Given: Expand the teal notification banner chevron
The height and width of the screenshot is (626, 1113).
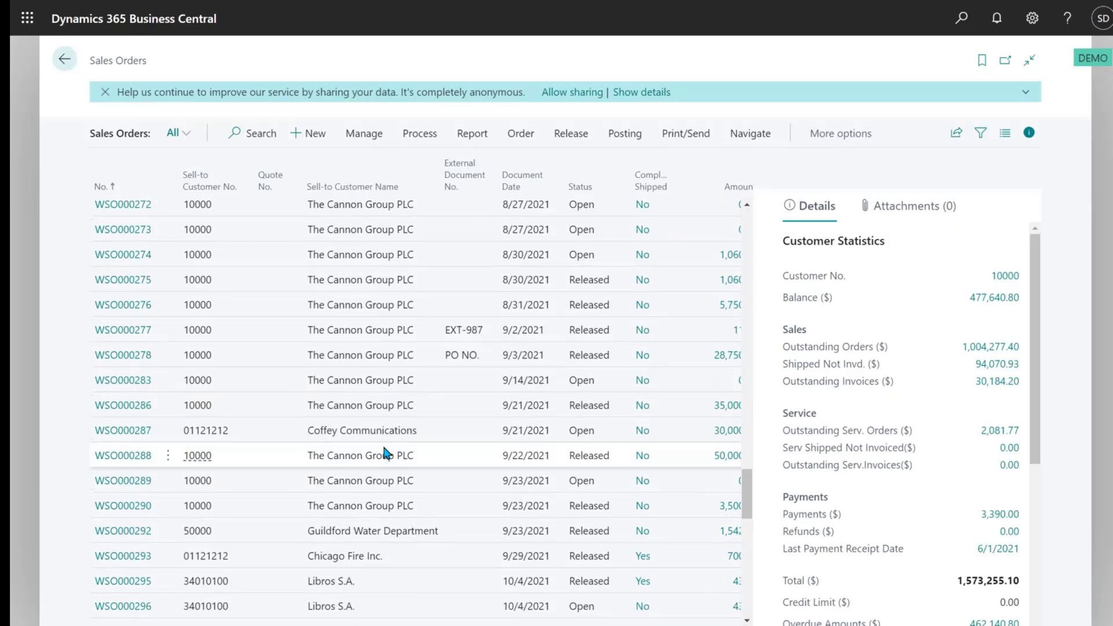Looking at the screenshot, I should pos(1025,92).
